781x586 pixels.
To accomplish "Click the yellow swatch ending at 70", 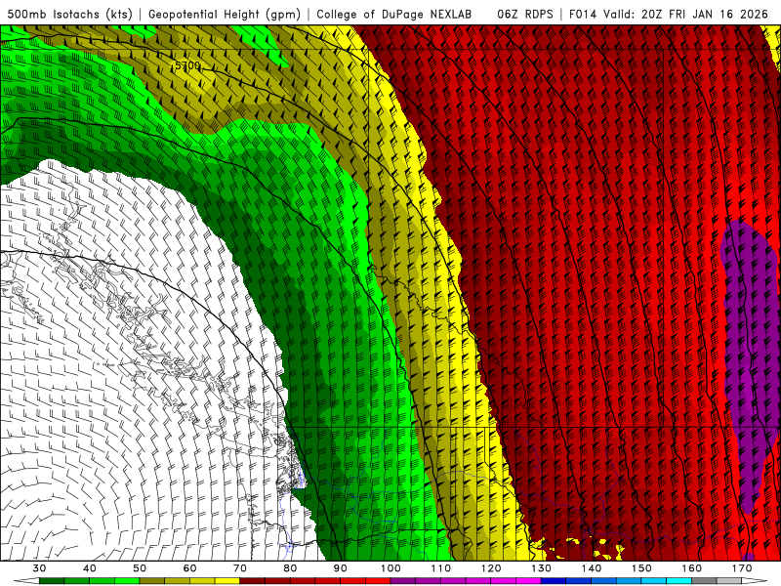I will [x=227, y=581].
